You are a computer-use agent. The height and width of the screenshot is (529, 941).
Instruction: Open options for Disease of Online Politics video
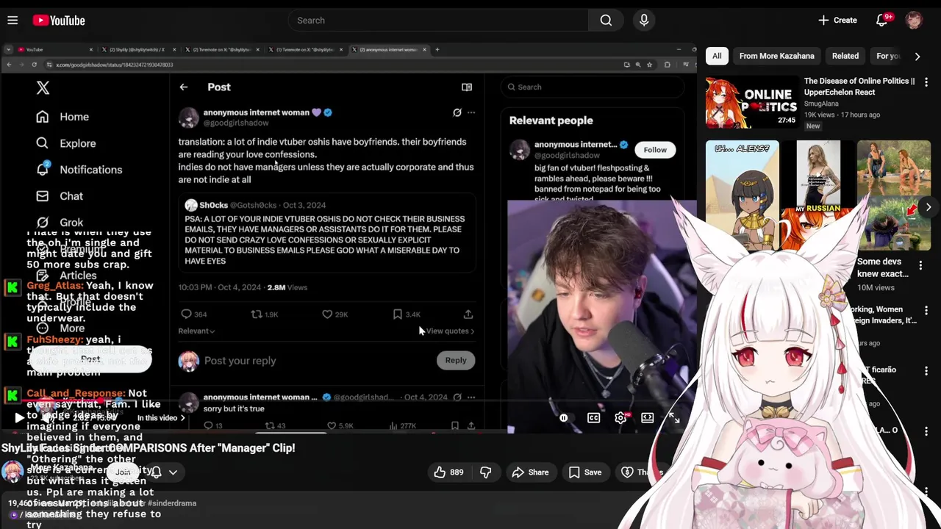(x=926, y=82)
